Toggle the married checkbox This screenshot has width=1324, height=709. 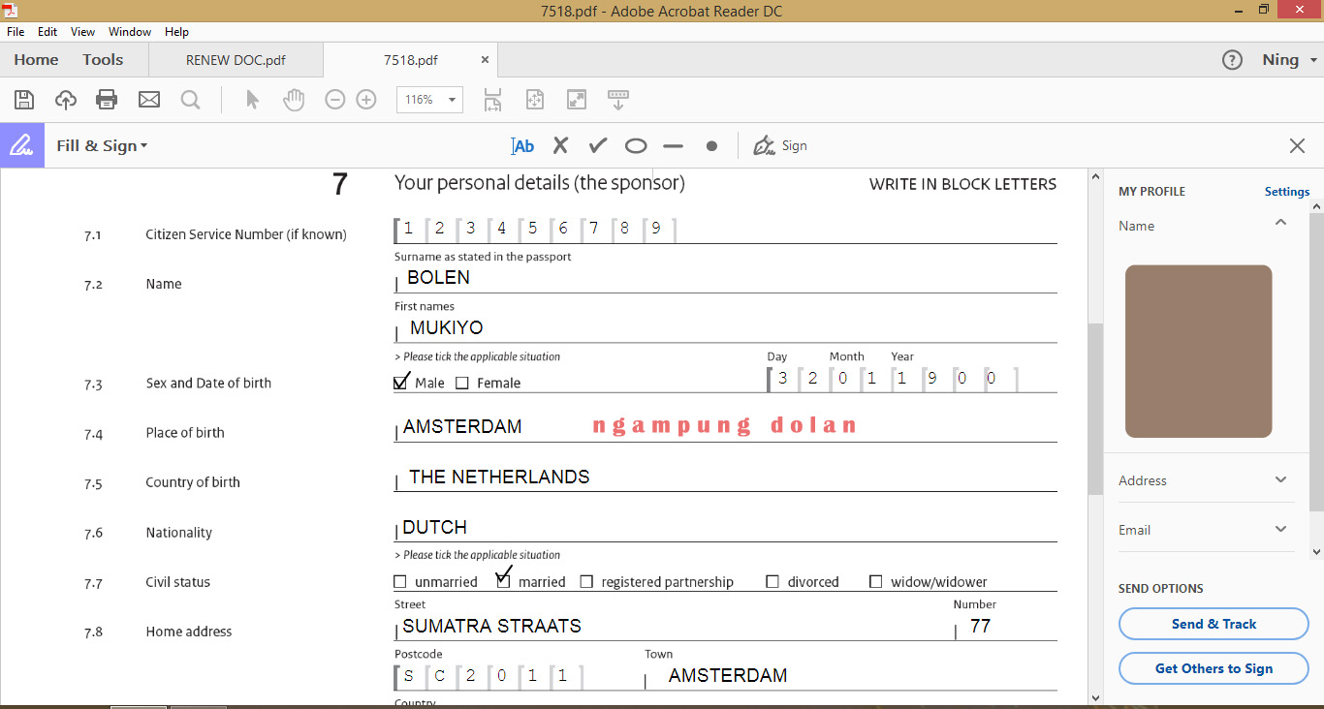503,582
